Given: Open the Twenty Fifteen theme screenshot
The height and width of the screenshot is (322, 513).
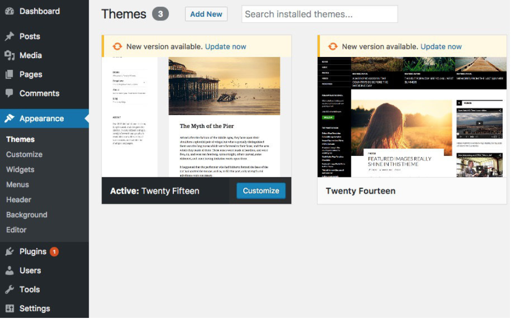Looking at the screenshot, I should (x=196, y=117).
